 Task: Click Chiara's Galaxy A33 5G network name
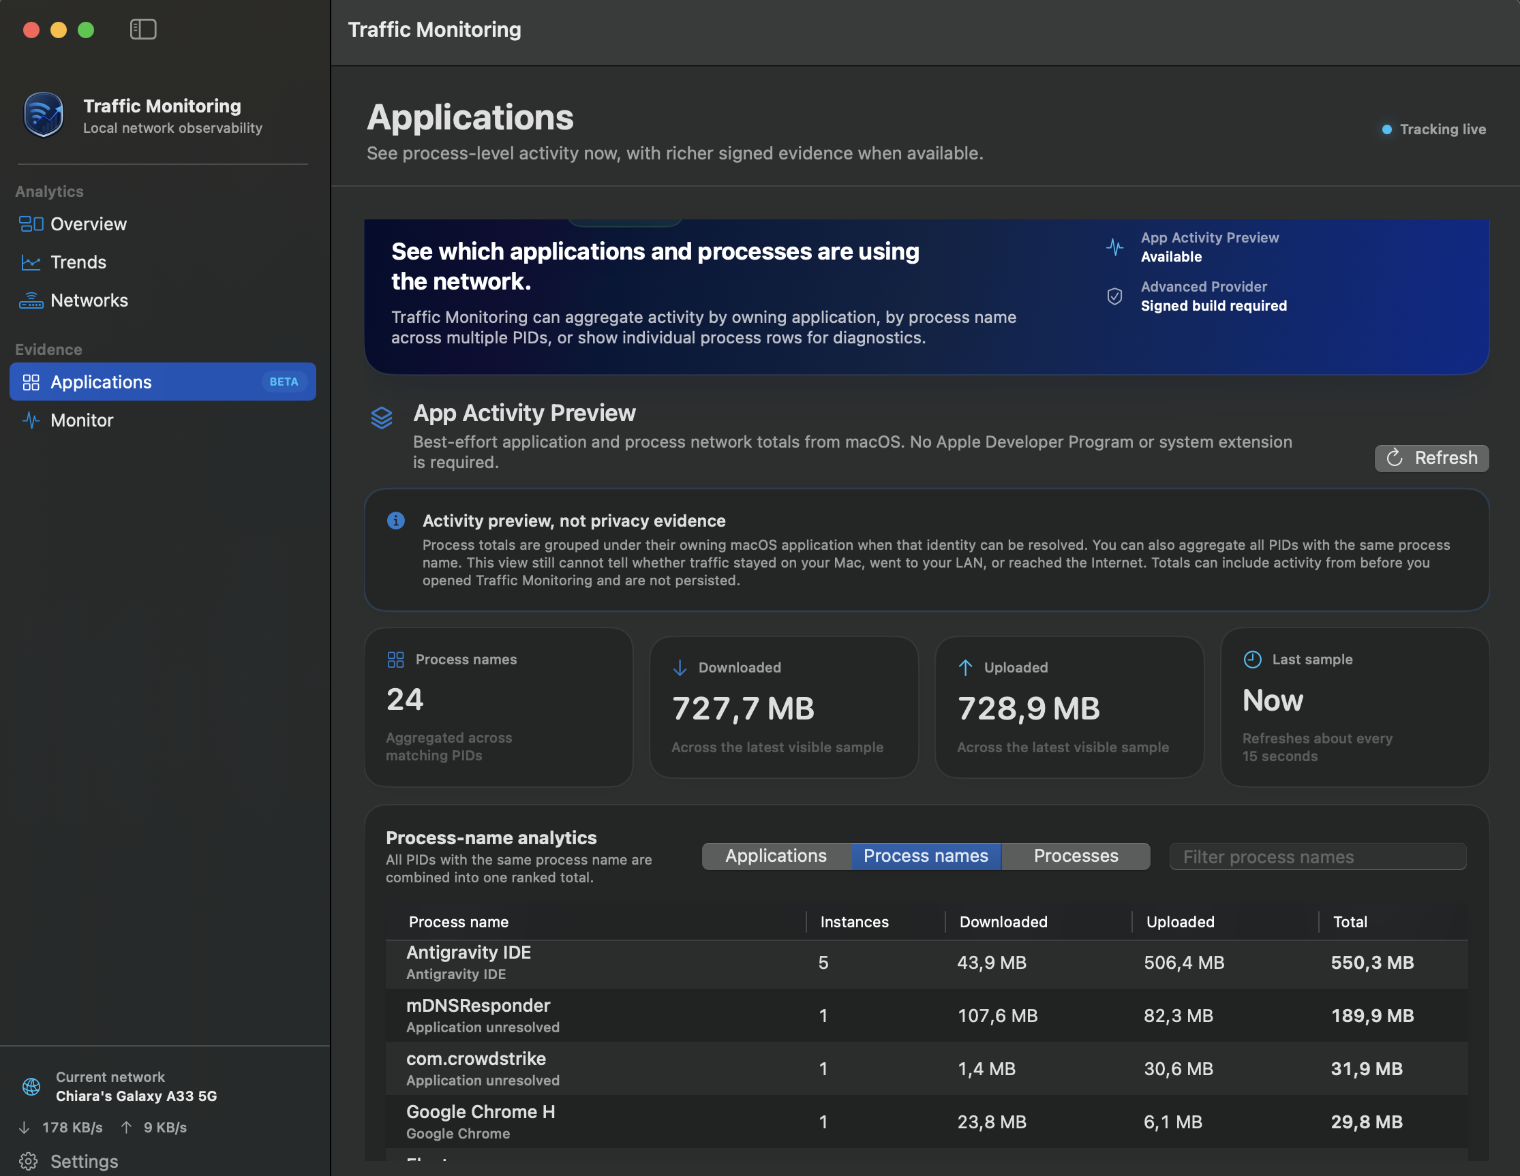(136, 1096)
